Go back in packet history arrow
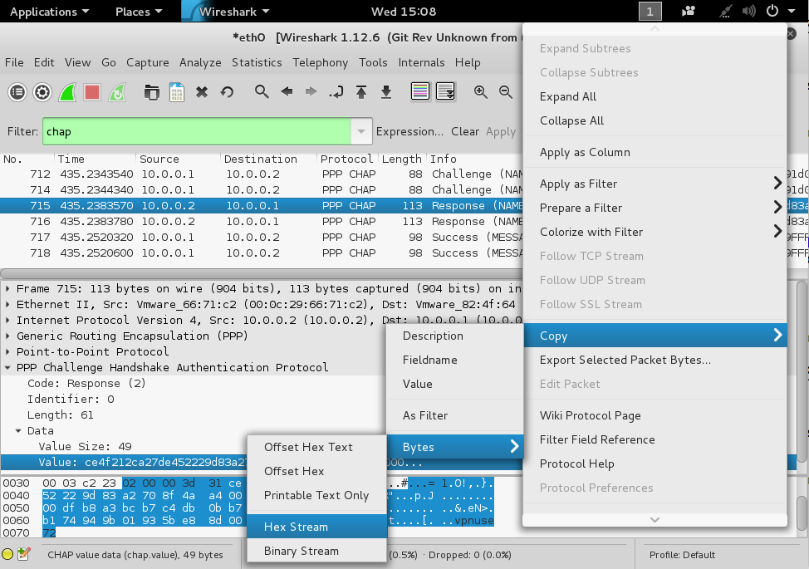 coord(287,92)
